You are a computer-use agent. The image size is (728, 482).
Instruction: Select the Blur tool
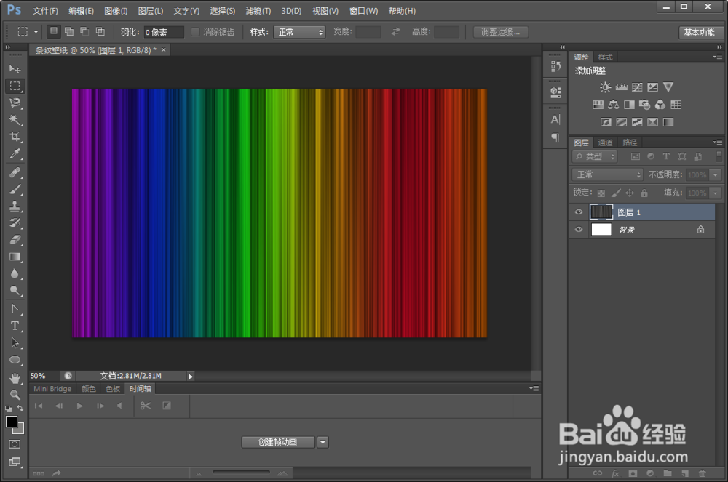tap(15, 273)
